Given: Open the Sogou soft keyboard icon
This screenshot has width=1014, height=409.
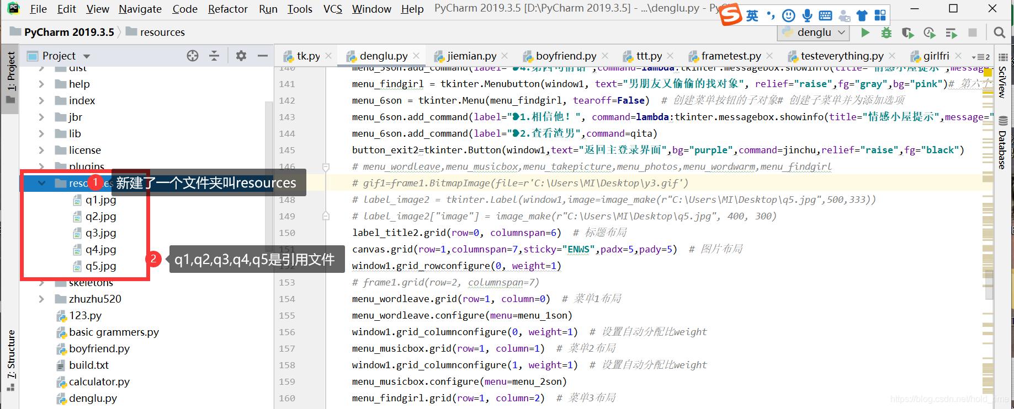Looking at the screenshot, I should pyautogui.click(x=826, y=15).
